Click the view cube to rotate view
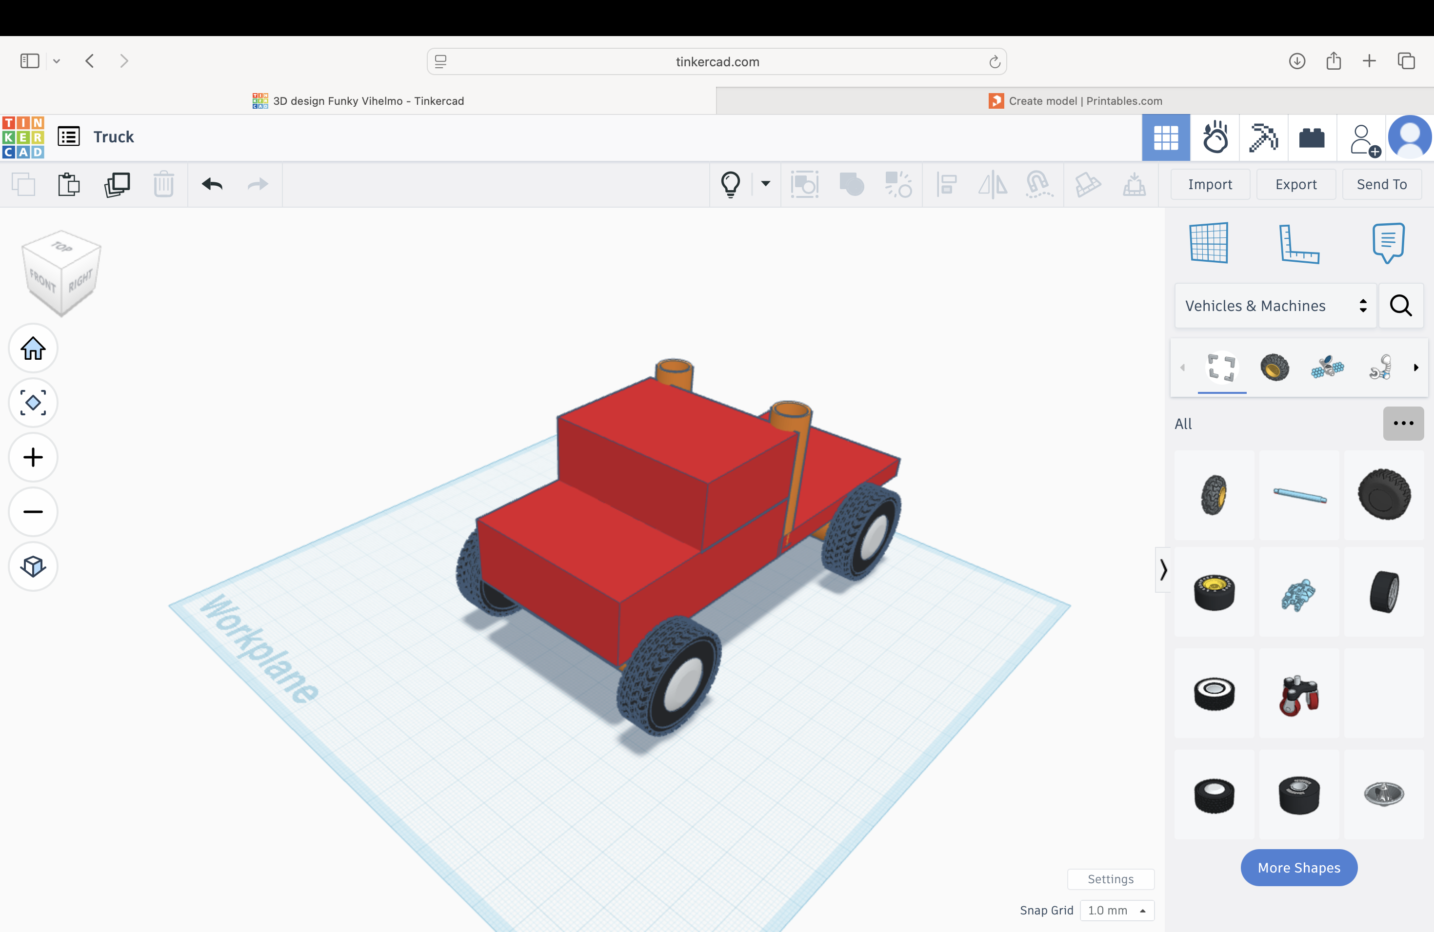This screenshot has height=932, width=1434. (61, 273)
